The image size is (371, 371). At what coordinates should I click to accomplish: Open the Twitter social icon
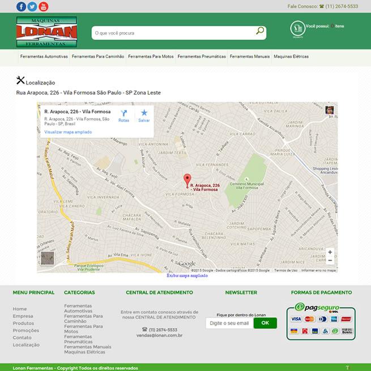pos(32,7)
